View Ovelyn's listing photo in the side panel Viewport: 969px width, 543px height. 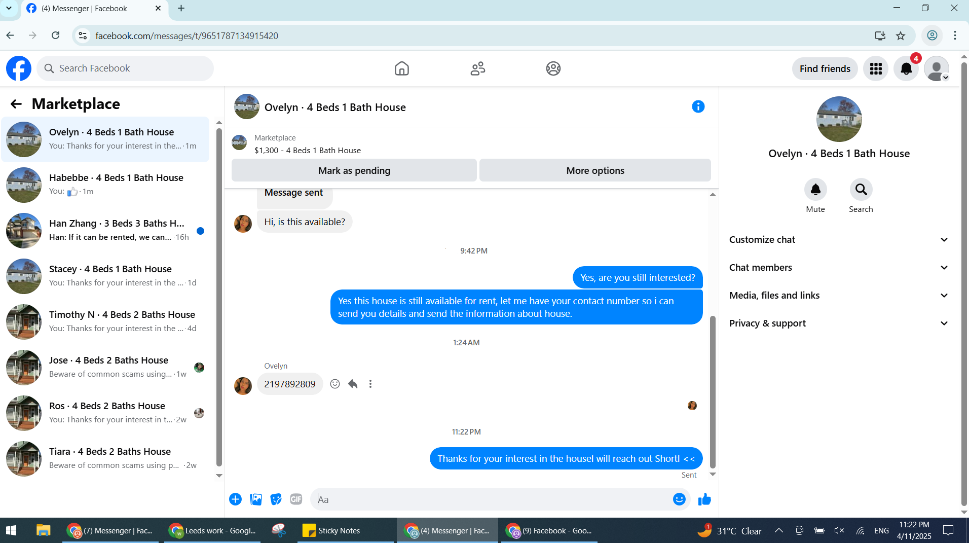839,119
